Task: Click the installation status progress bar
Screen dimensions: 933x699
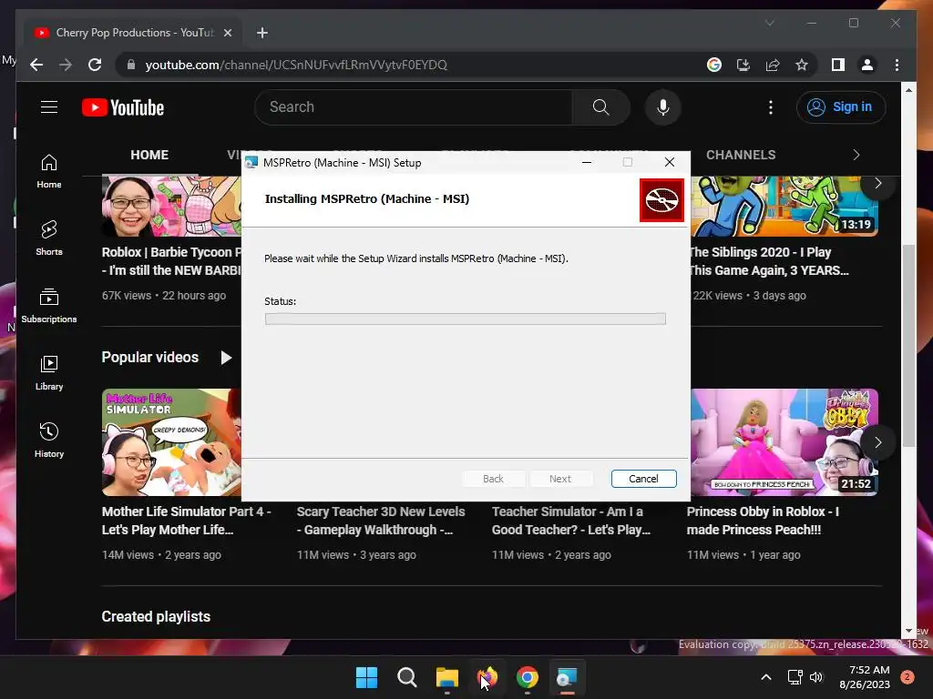Action: tap(466, 319)
